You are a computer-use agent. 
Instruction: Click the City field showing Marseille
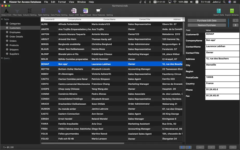coord(222,66)
